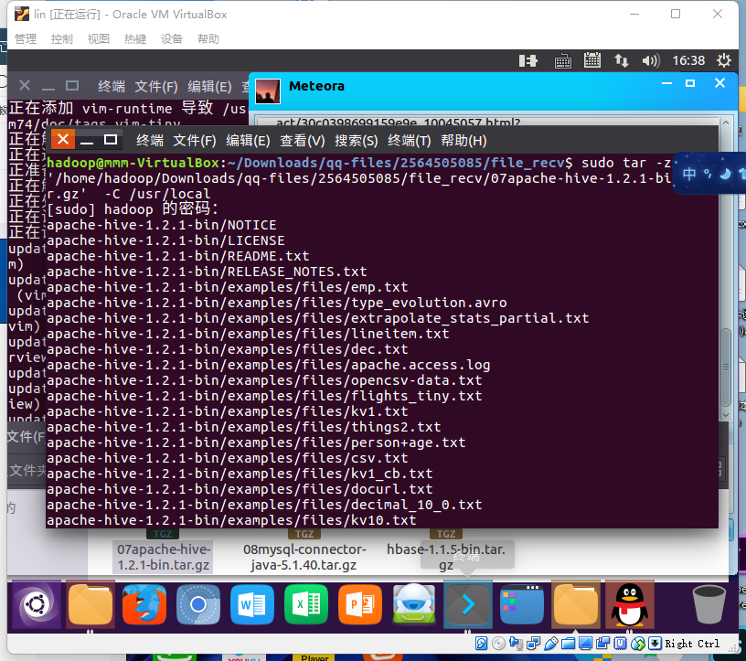The width and height of the screenshot is (746, 661).
Task: Open the first file manager folder in dock
Action: 91,605
